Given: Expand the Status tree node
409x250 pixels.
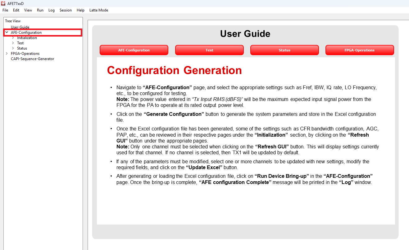Looking at the screenshot, I should point(13,48).
